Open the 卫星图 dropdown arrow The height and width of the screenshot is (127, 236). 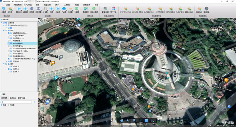point(6,10)
